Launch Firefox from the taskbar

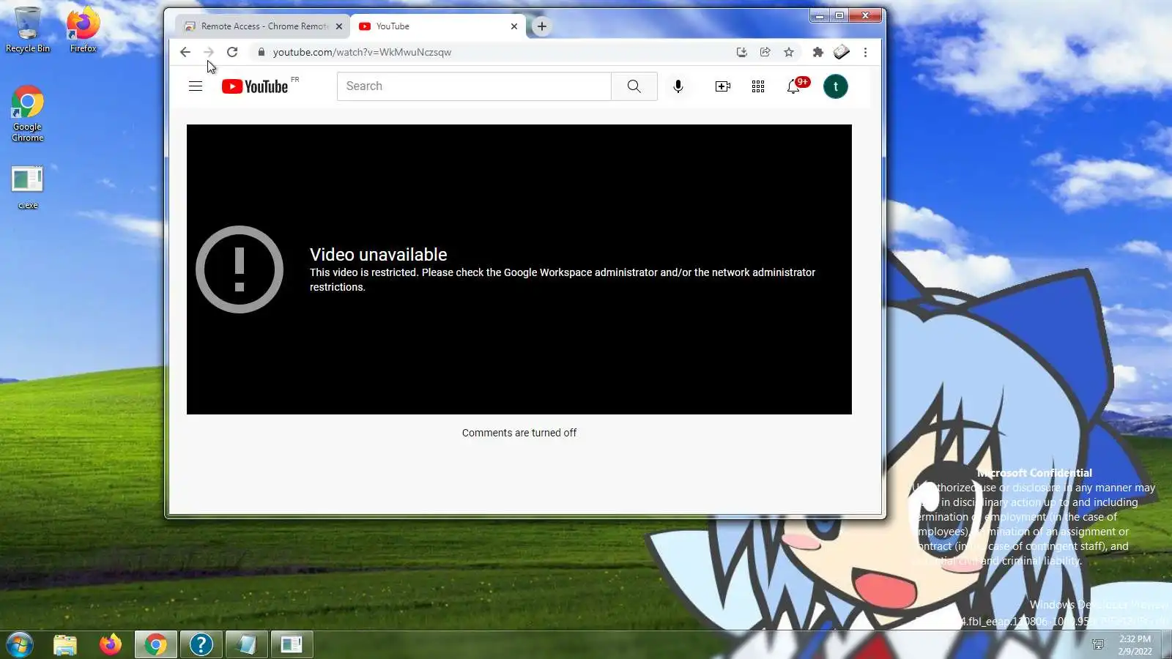pyautogui.click(x=111, y=645)
